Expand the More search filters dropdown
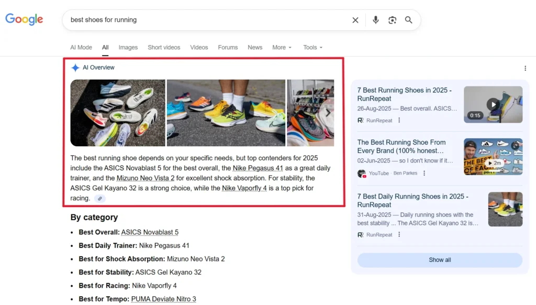Viewport: 536px width, 305px height. pos(282,47)
